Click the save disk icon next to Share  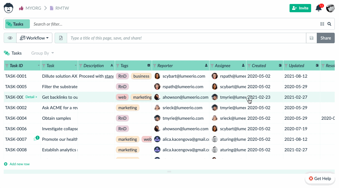(311, 38)
